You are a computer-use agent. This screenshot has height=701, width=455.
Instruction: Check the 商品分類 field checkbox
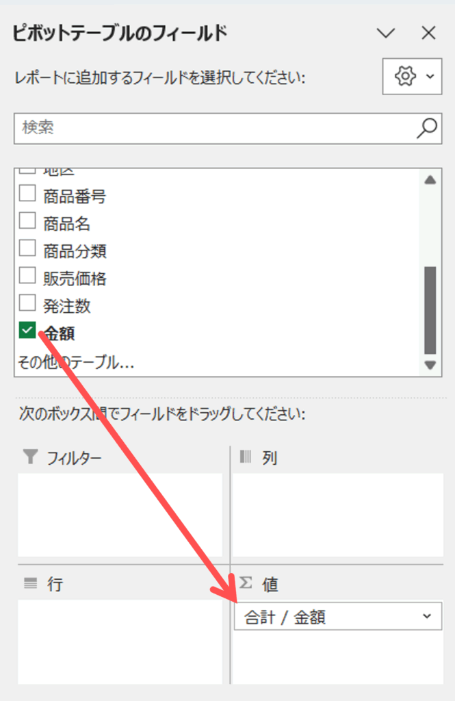27,248
